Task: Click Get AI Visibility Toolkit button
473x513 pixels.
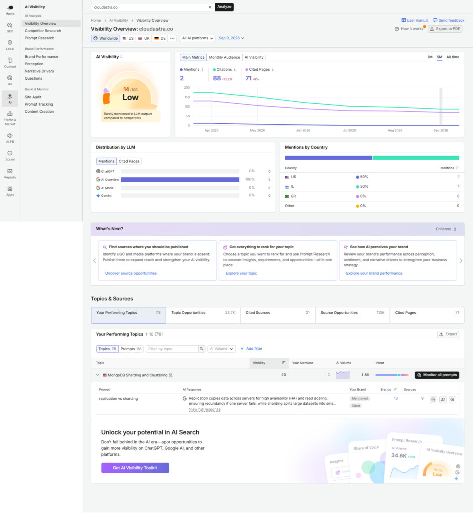Action: pyautogui.click(x=135, y=468)
